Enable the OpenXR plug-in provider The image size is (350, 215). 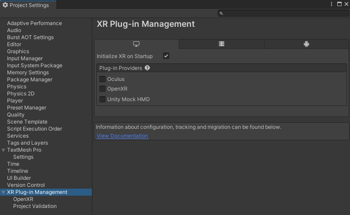tap(102, 89)
